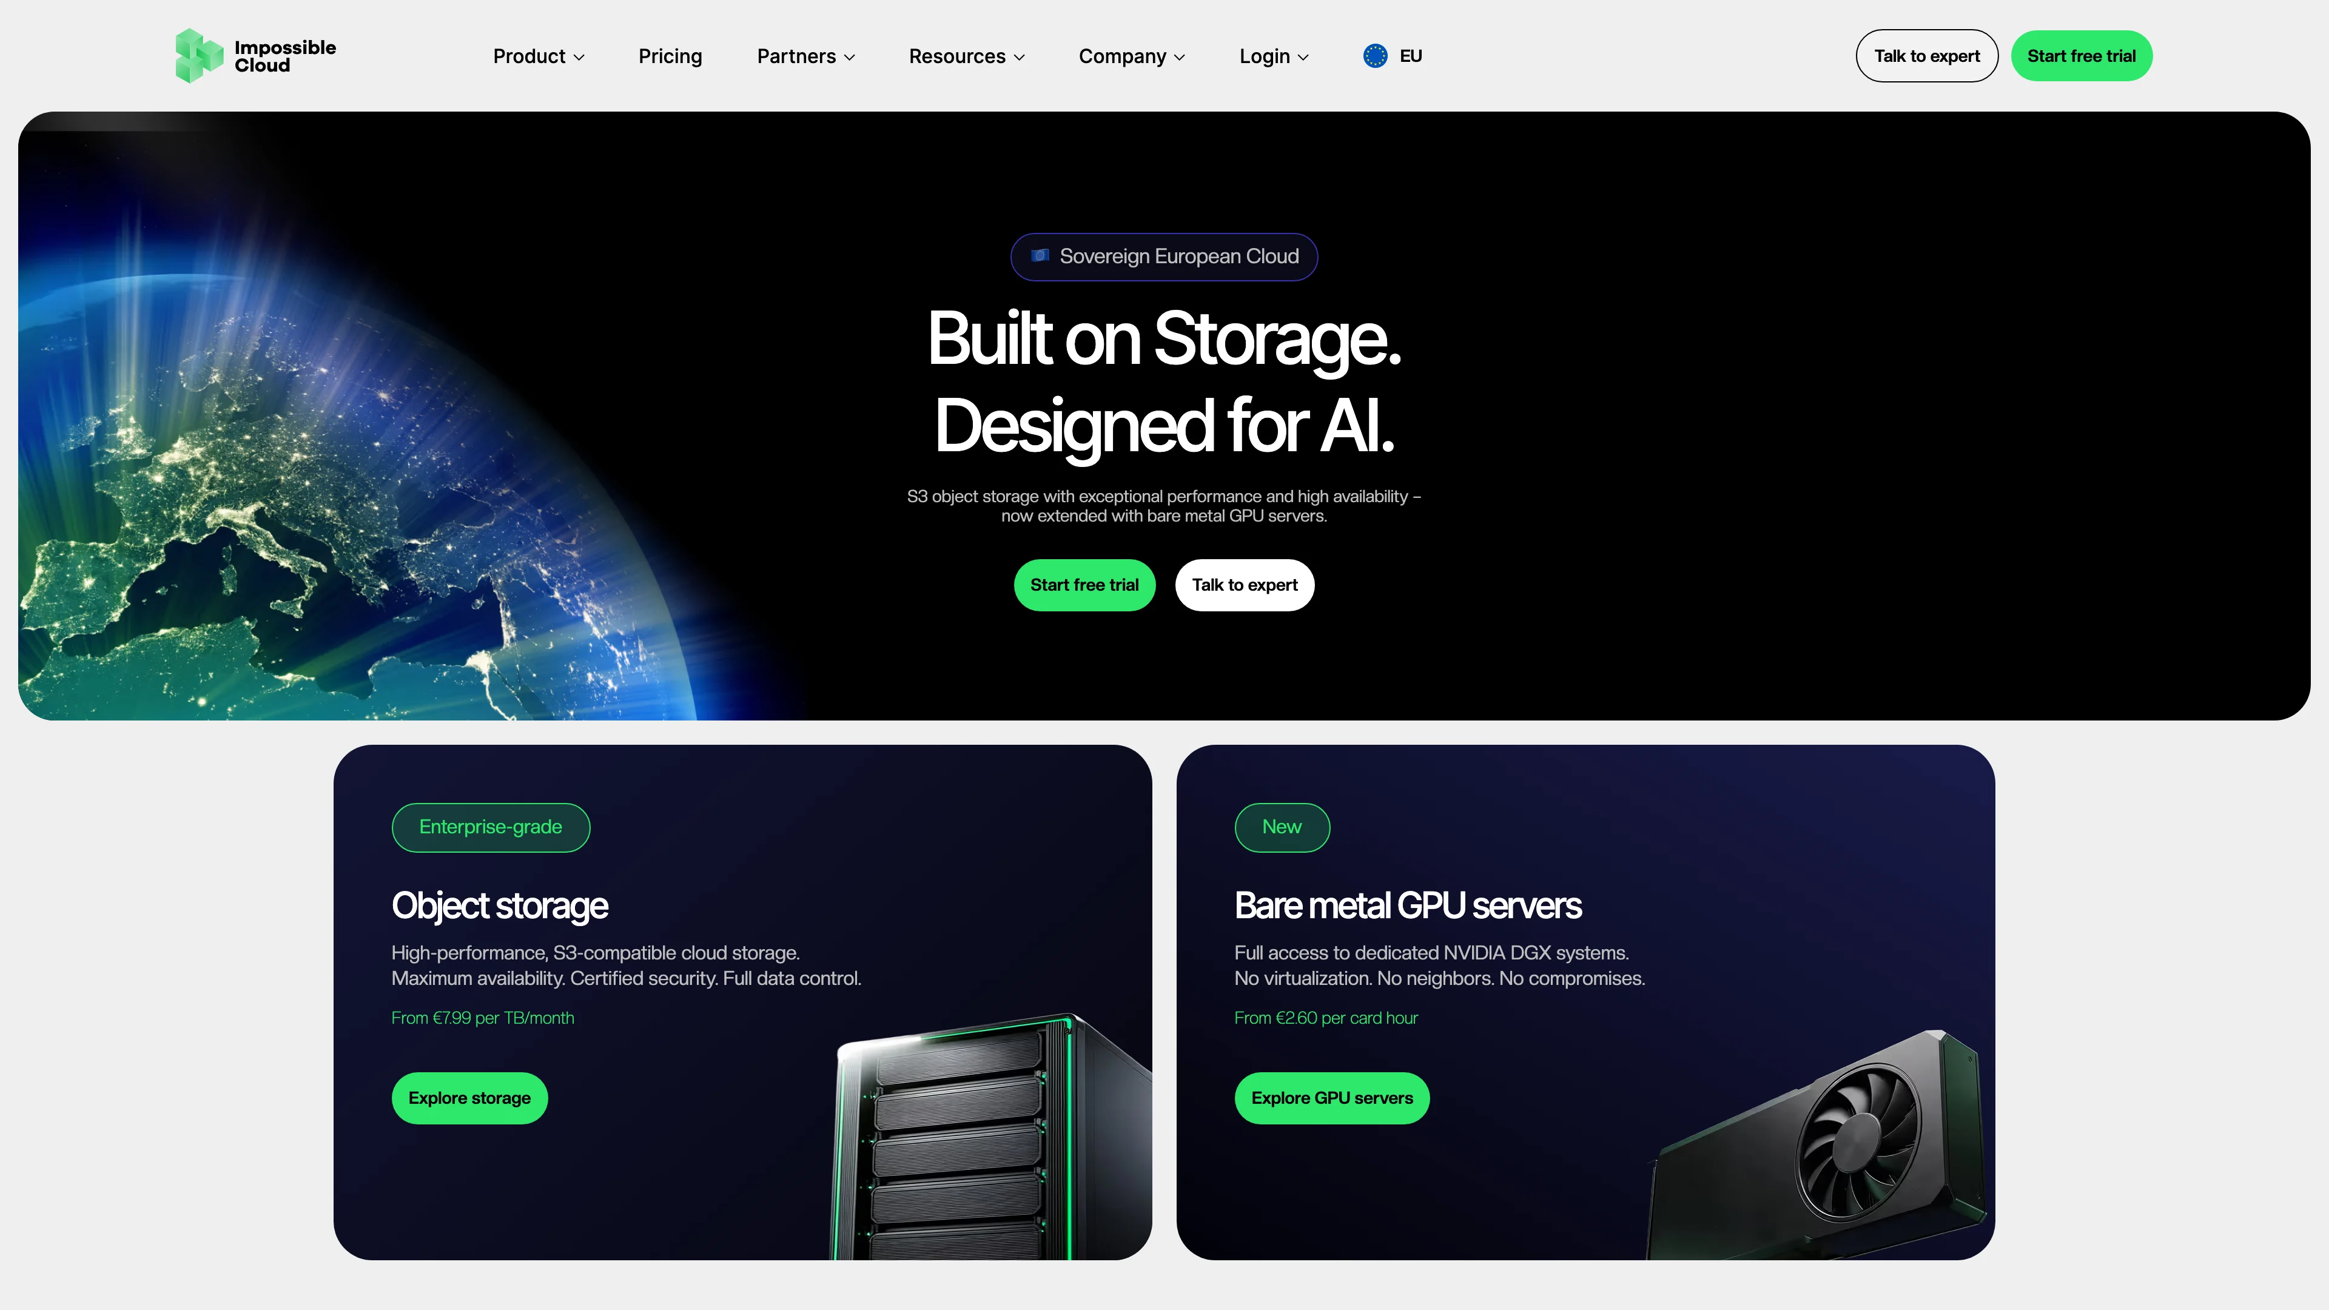This screenshot has width=2329, height=1310.
Task: Open the Company dropdown
Action: point(1132,56)
